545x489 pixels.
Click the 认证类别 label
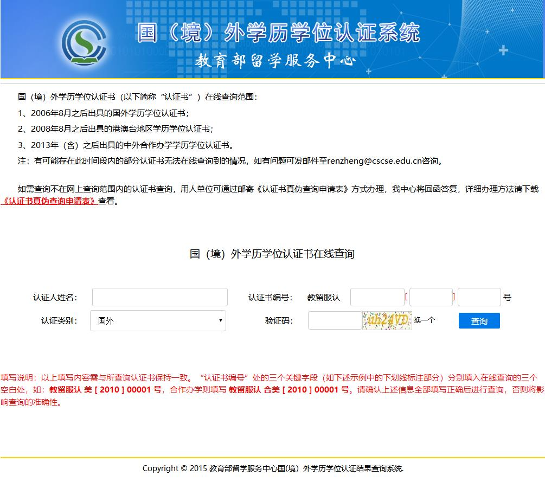pos(59,321)
